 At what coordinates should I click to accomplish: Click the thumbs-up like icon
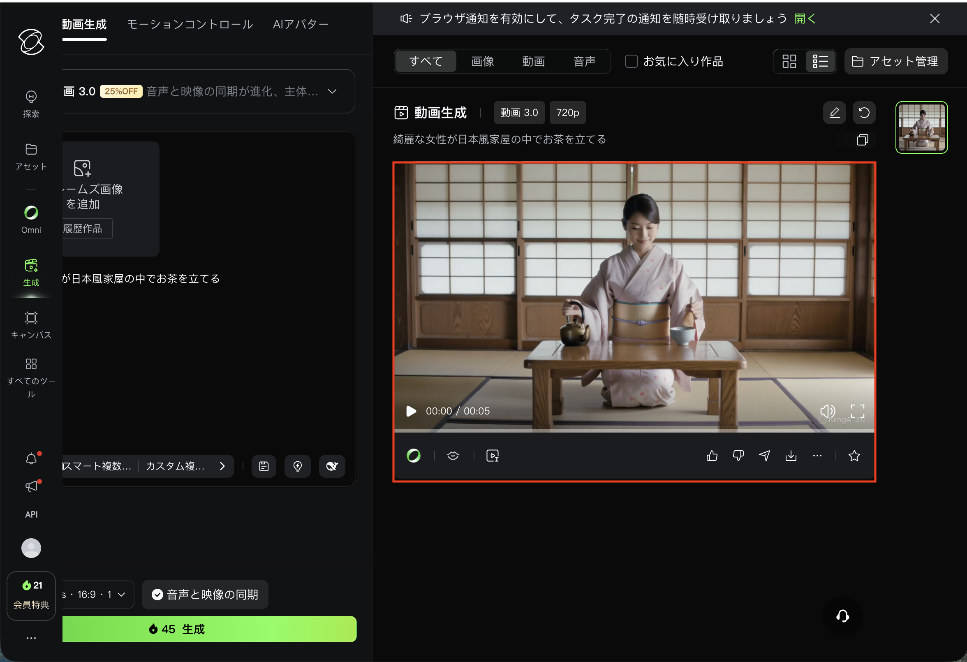712,456
